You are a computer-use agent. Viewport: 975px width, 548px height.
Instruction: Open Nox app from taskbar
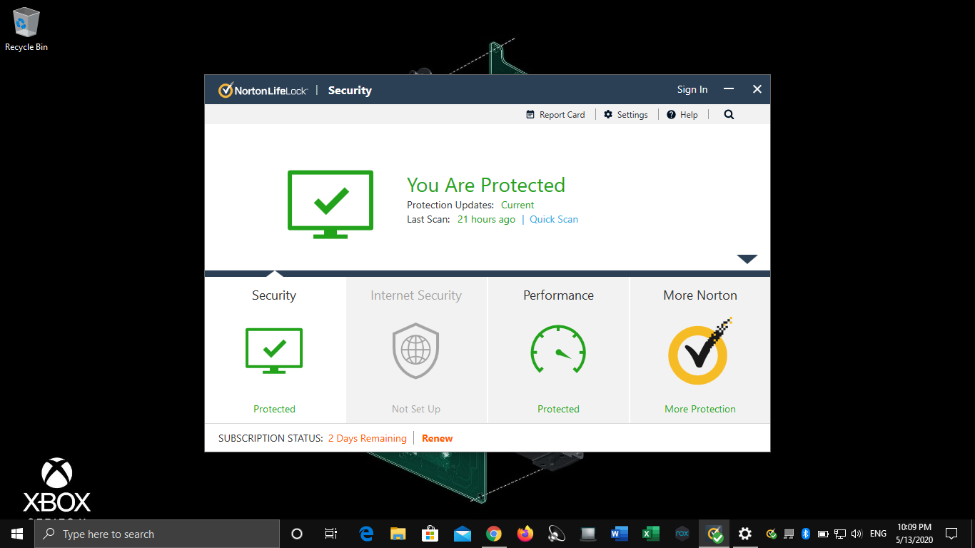[682, 534]
